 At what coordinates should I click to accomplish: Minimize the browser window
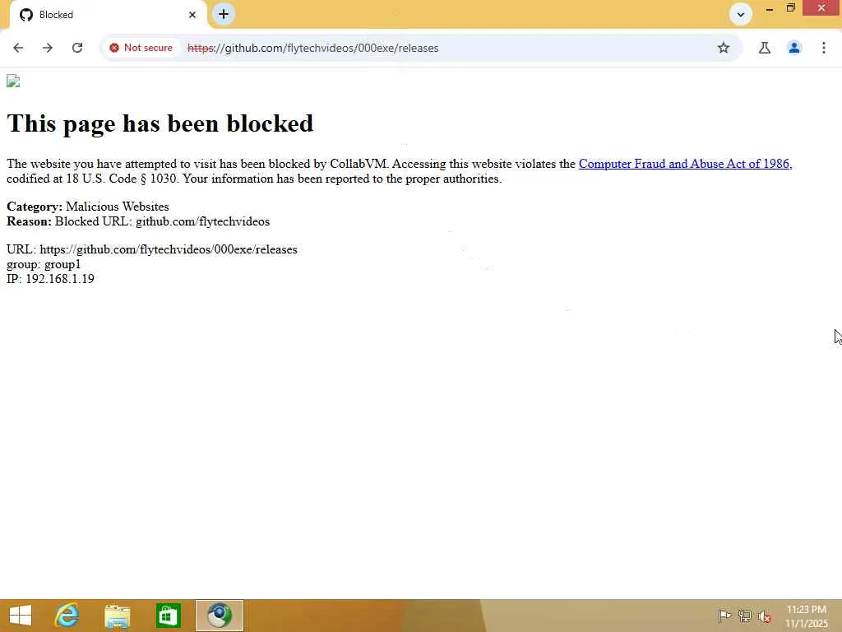[770, 8]
